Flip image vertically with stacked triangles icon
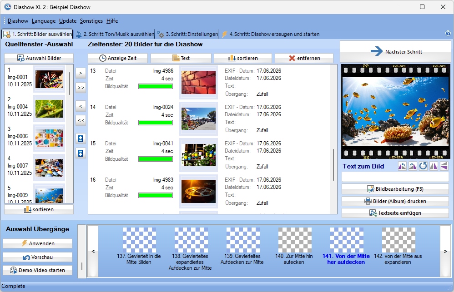Viewport: 454px width, 292px height. 444,166
